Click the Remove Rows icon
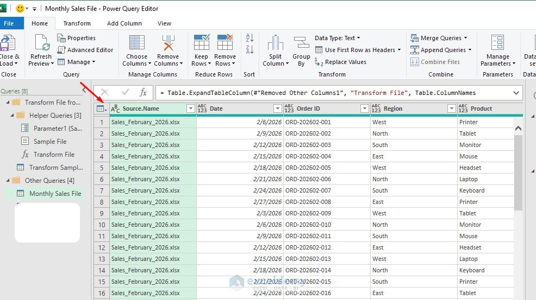The width and height of the screenshot is (536, 300). 225,42
